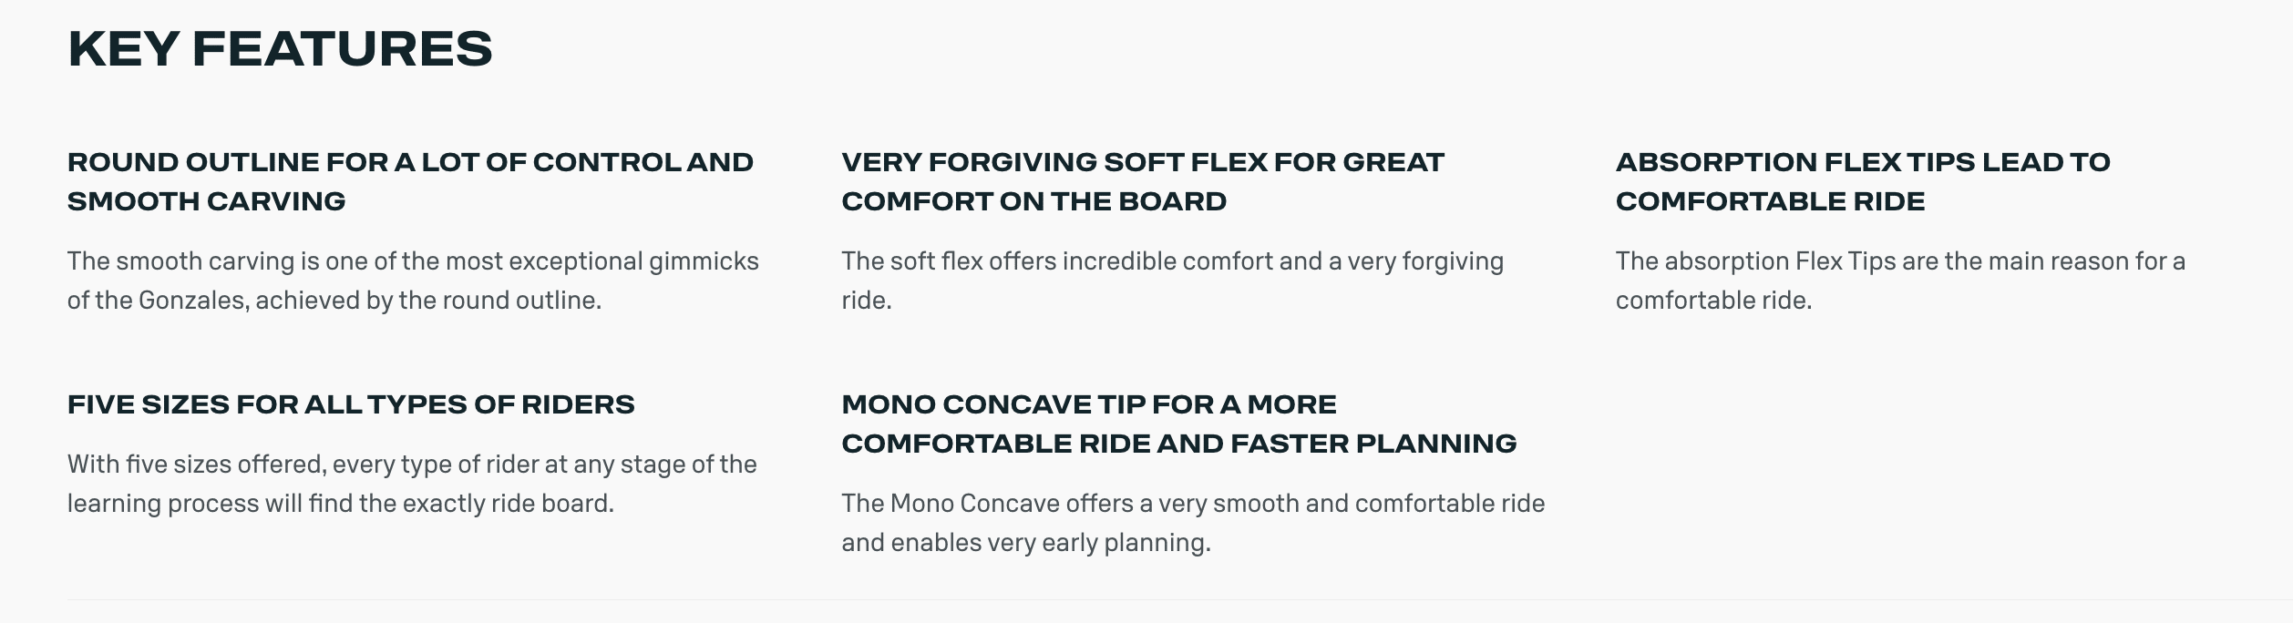Click the 'Five Sizes for All Types of Riders' heading
Screen dimensions: 2293x623
351,403
